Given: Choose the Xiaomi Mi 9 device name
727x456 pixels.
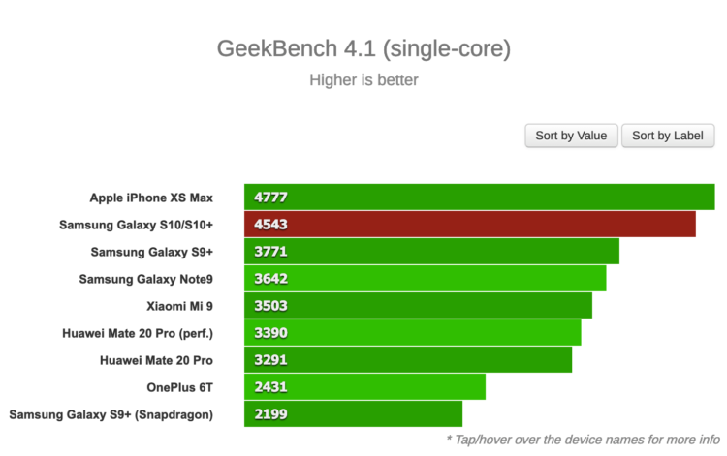Looking at the screenshot, I should (179, 306).
